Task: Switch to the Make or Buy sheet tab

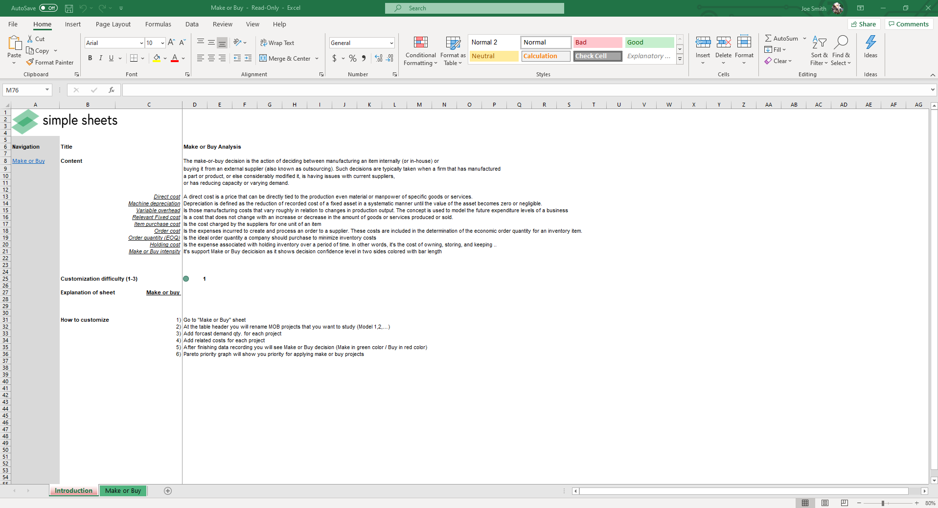Action: click(123, 490)
